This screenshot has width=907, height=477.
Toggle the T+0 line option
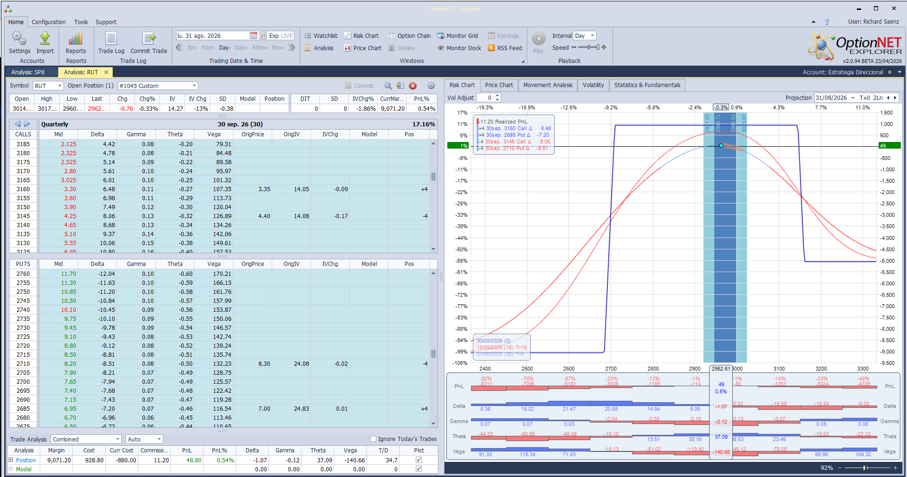click(864, 98)
